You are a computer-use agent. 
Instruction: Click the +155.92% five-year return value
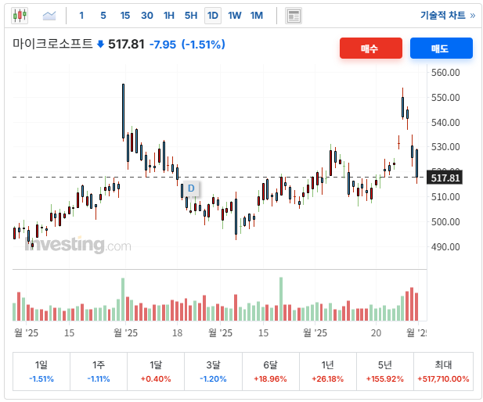click(384, 379)
